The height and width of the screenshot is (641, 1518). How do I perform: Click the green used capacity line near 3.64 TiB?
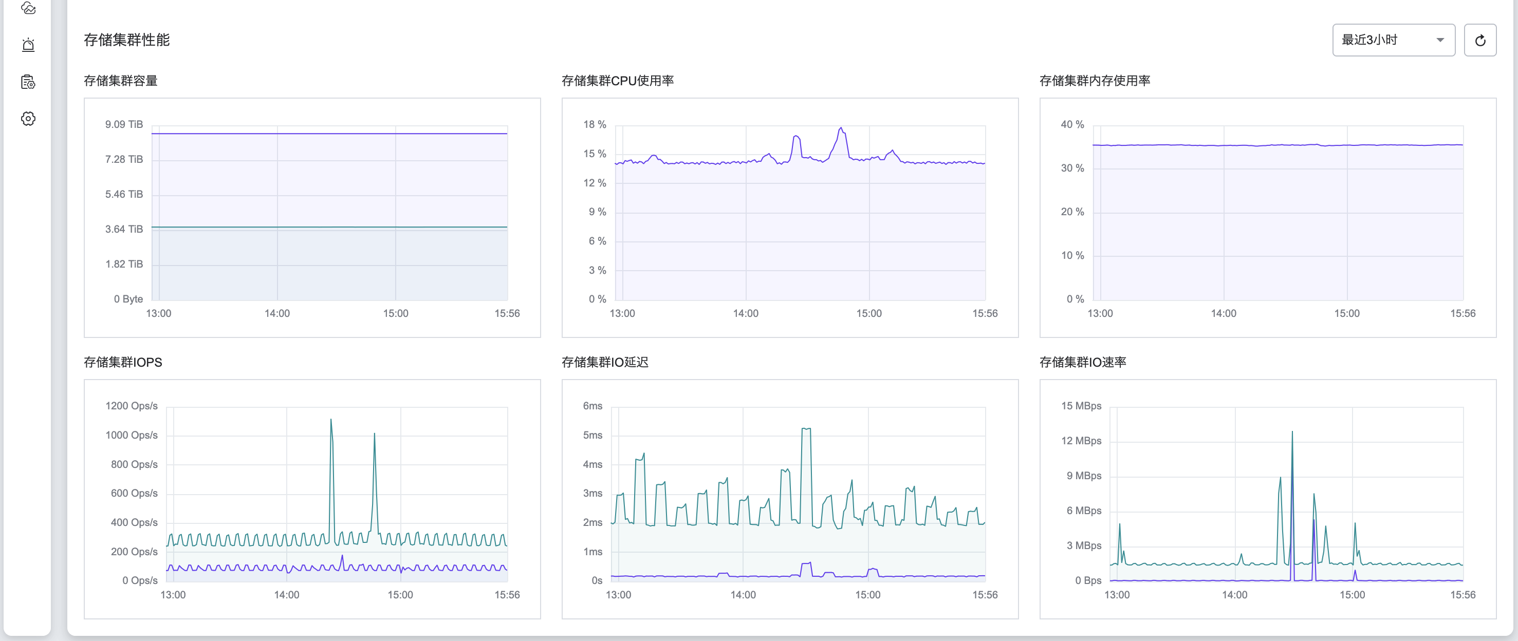point(329,227)
